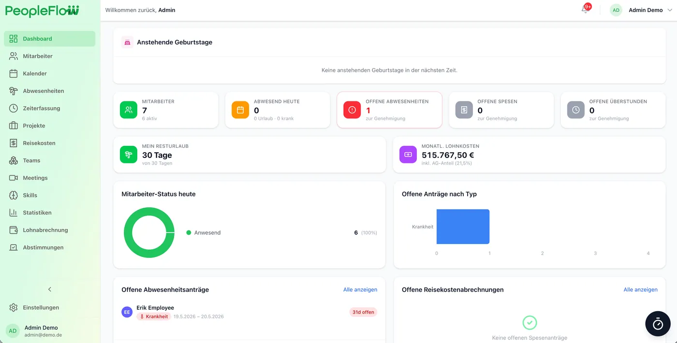The image size is (677, 343).
Task: Click the blue Krankheit bar in chart
Action: pyautogui.click(x=463, y=227)
